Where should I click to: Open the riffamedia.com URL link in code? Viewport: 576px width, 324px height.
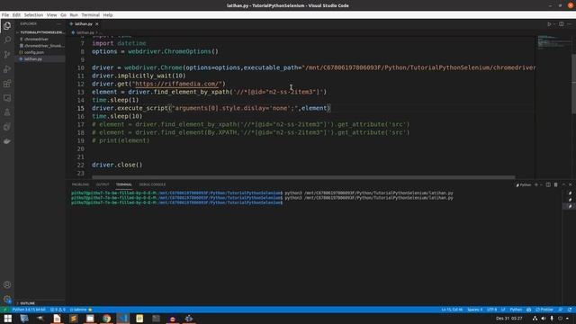tap(177, 84)
